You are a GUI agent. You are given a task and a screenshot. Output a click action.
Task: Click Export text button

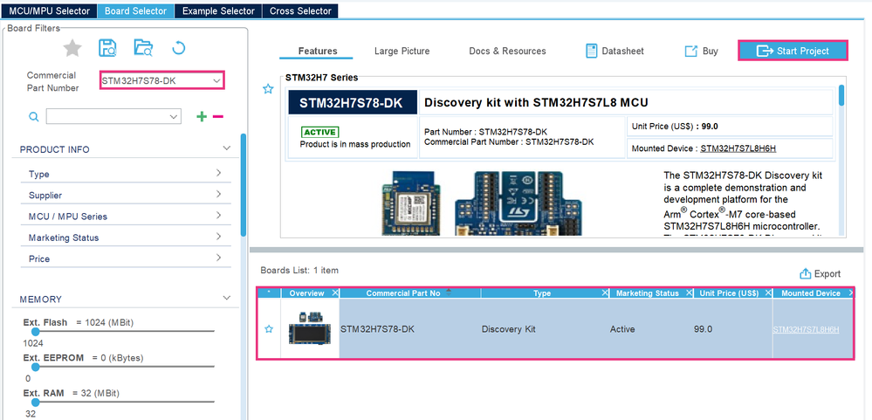[827, 273]
